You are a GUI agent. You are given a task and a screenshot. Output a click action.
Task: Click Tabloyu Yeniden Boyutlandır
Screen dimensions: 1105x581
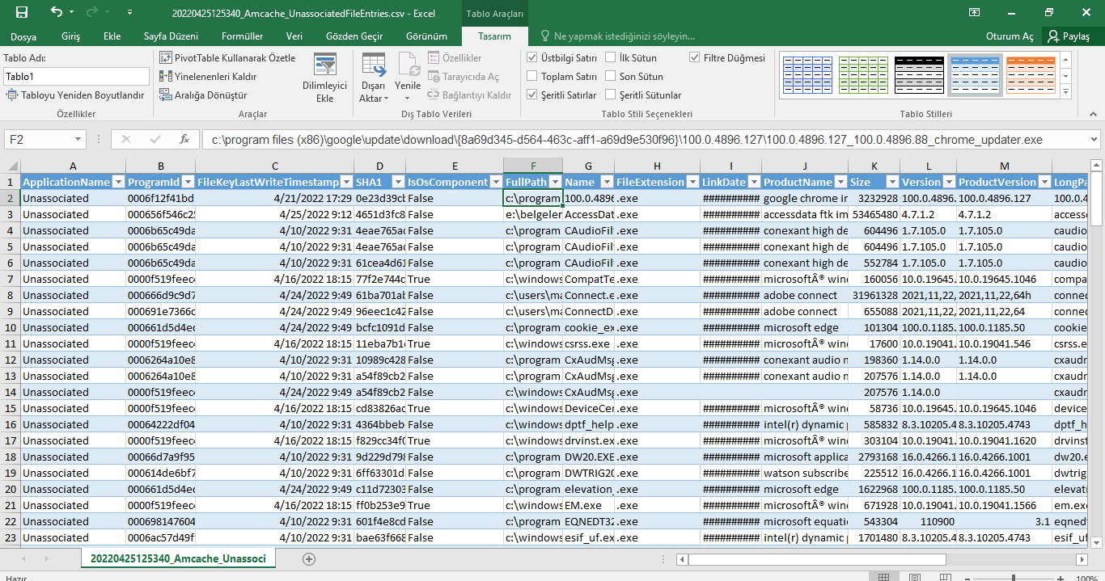[x=76, y=95]
